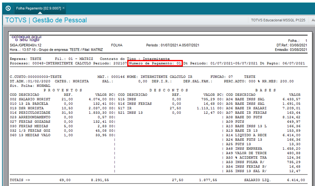This screenshot has width=315, height=186.
Task: Click the DESCONTOS section header
Action: [169, 90]
